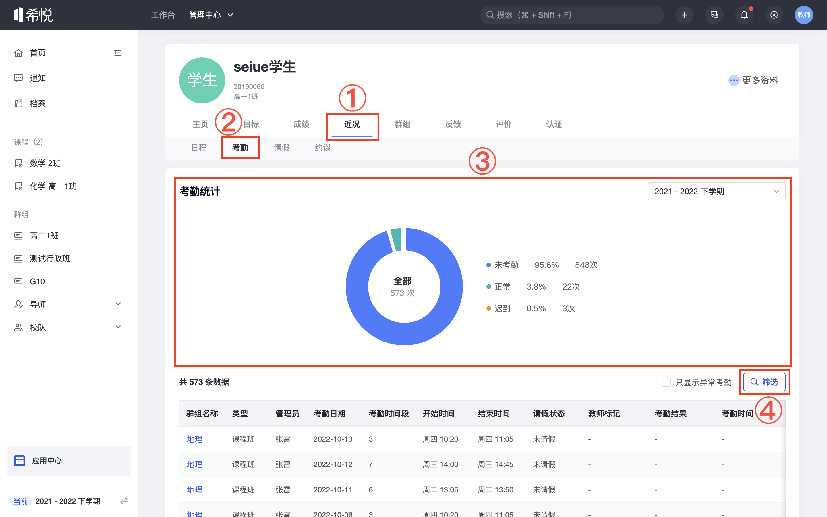Switch to the 主页 tab
Screen dimensions: 827x517
click(x=200, y=124)
